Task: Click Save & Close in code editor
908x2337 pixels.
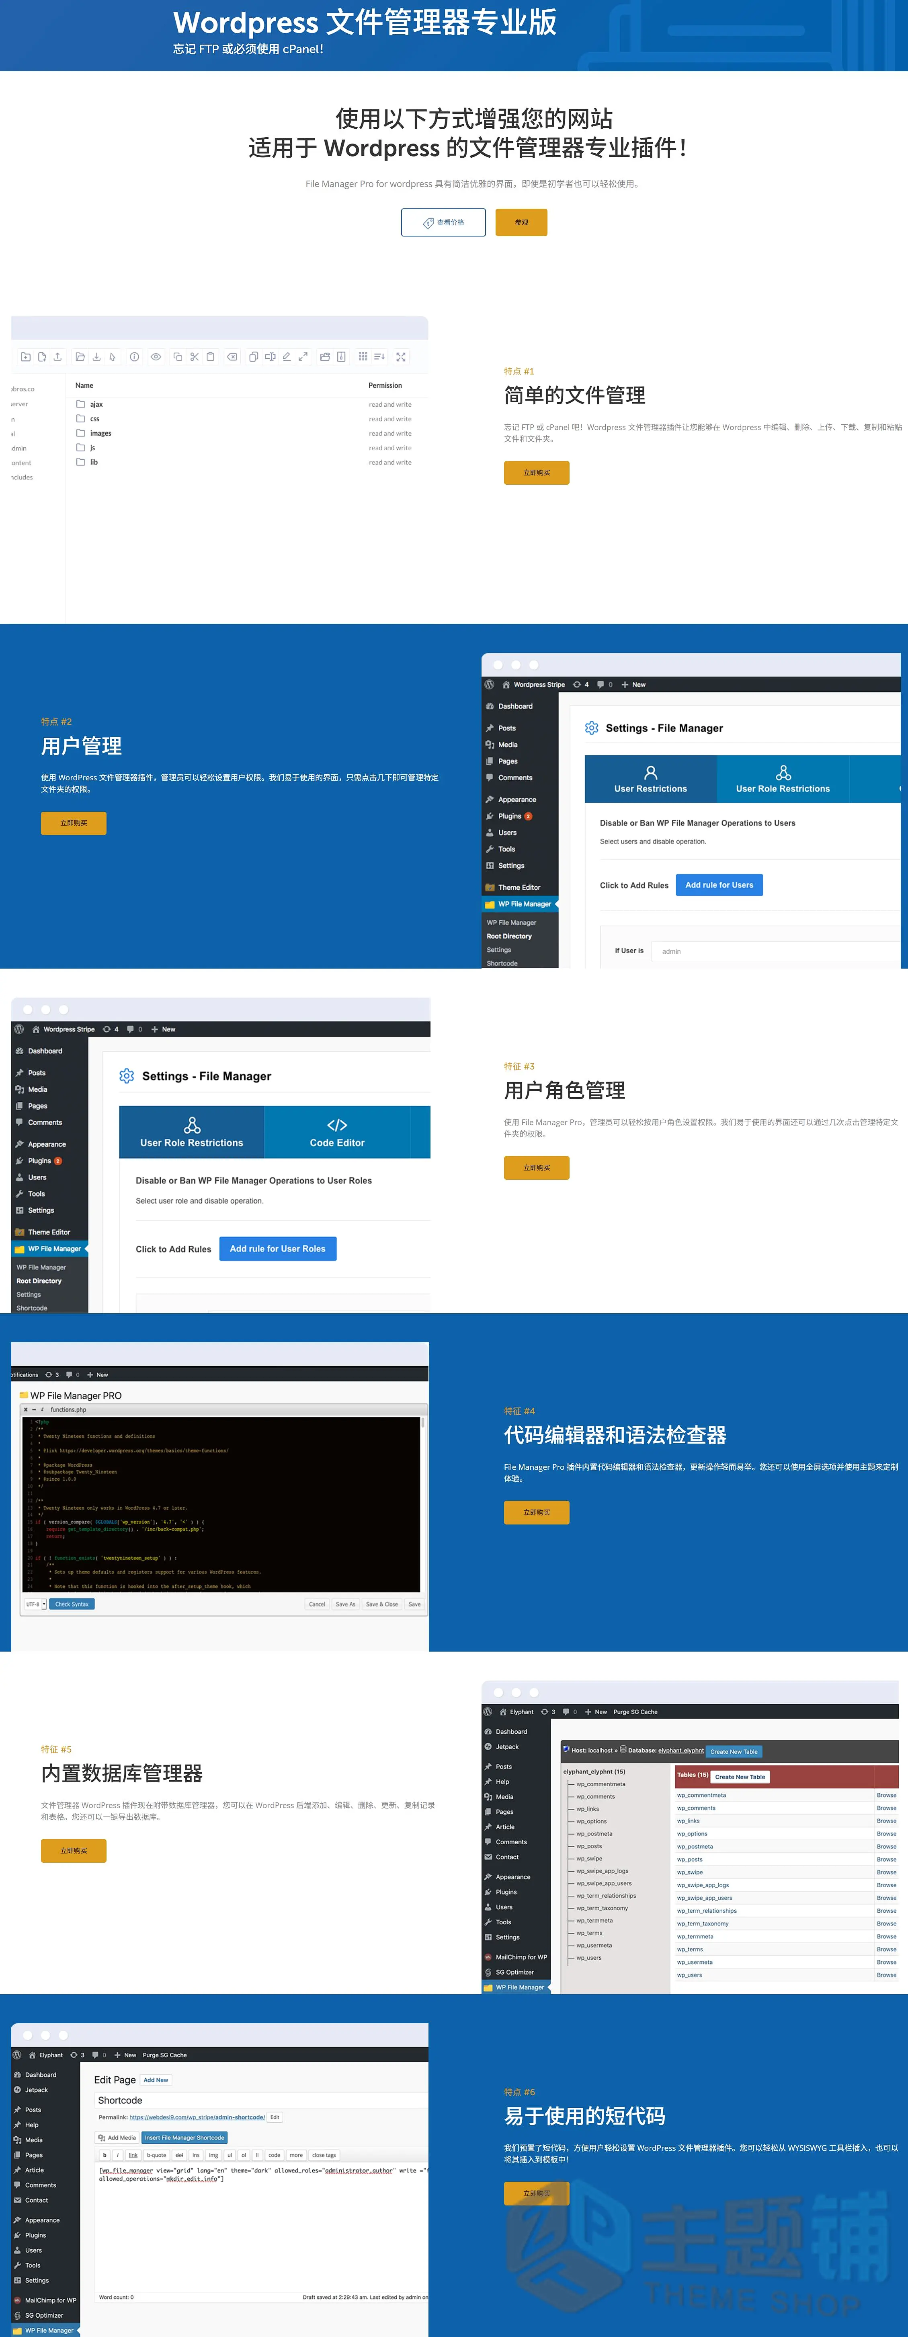Action: [x=381, y=1604]
